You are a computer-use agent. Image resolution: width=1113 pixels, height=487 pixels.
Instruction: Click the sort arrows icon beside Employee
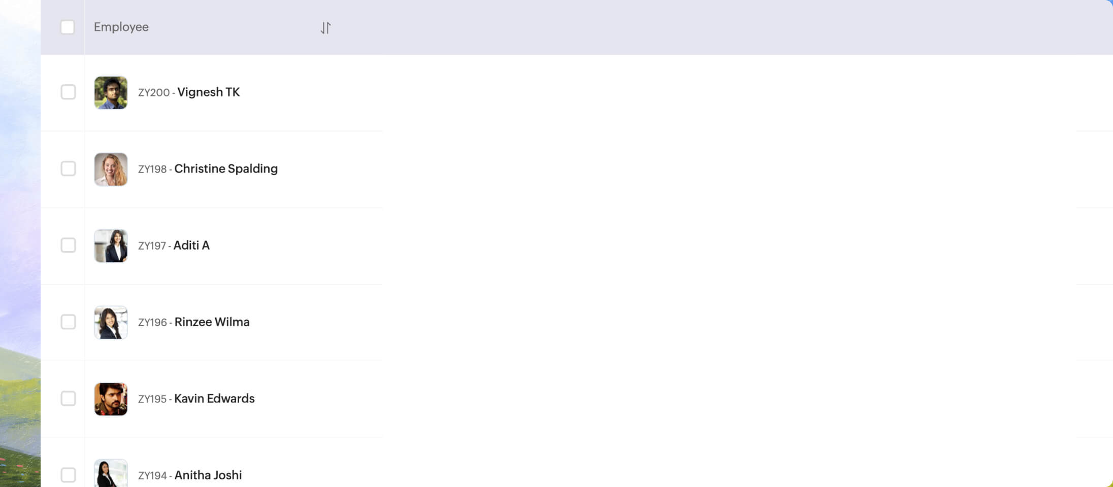(x=325, y=27)
